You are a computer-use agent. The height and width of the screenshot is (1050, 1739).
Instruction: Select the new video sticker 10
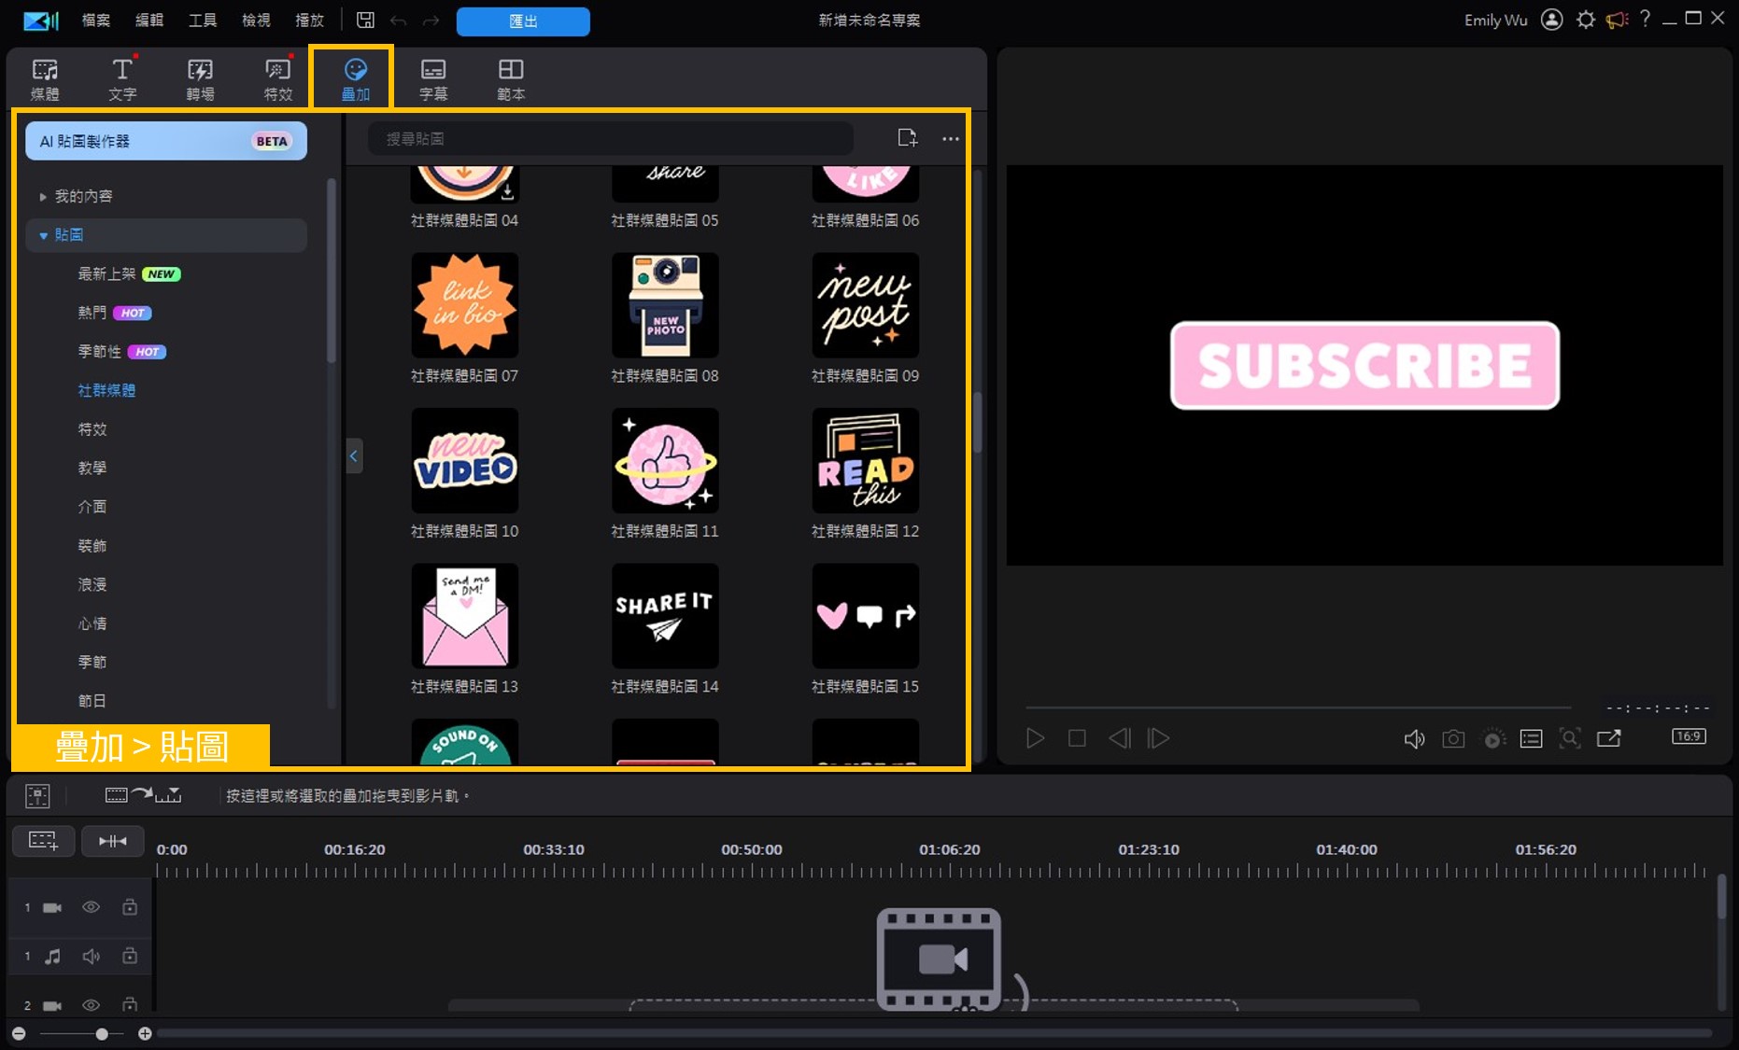(x=465, y=460)
